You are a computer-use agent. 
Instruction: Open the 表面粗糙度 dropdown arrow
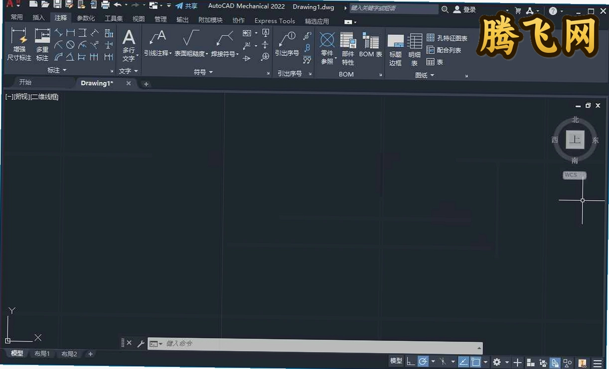coord(207,54)
